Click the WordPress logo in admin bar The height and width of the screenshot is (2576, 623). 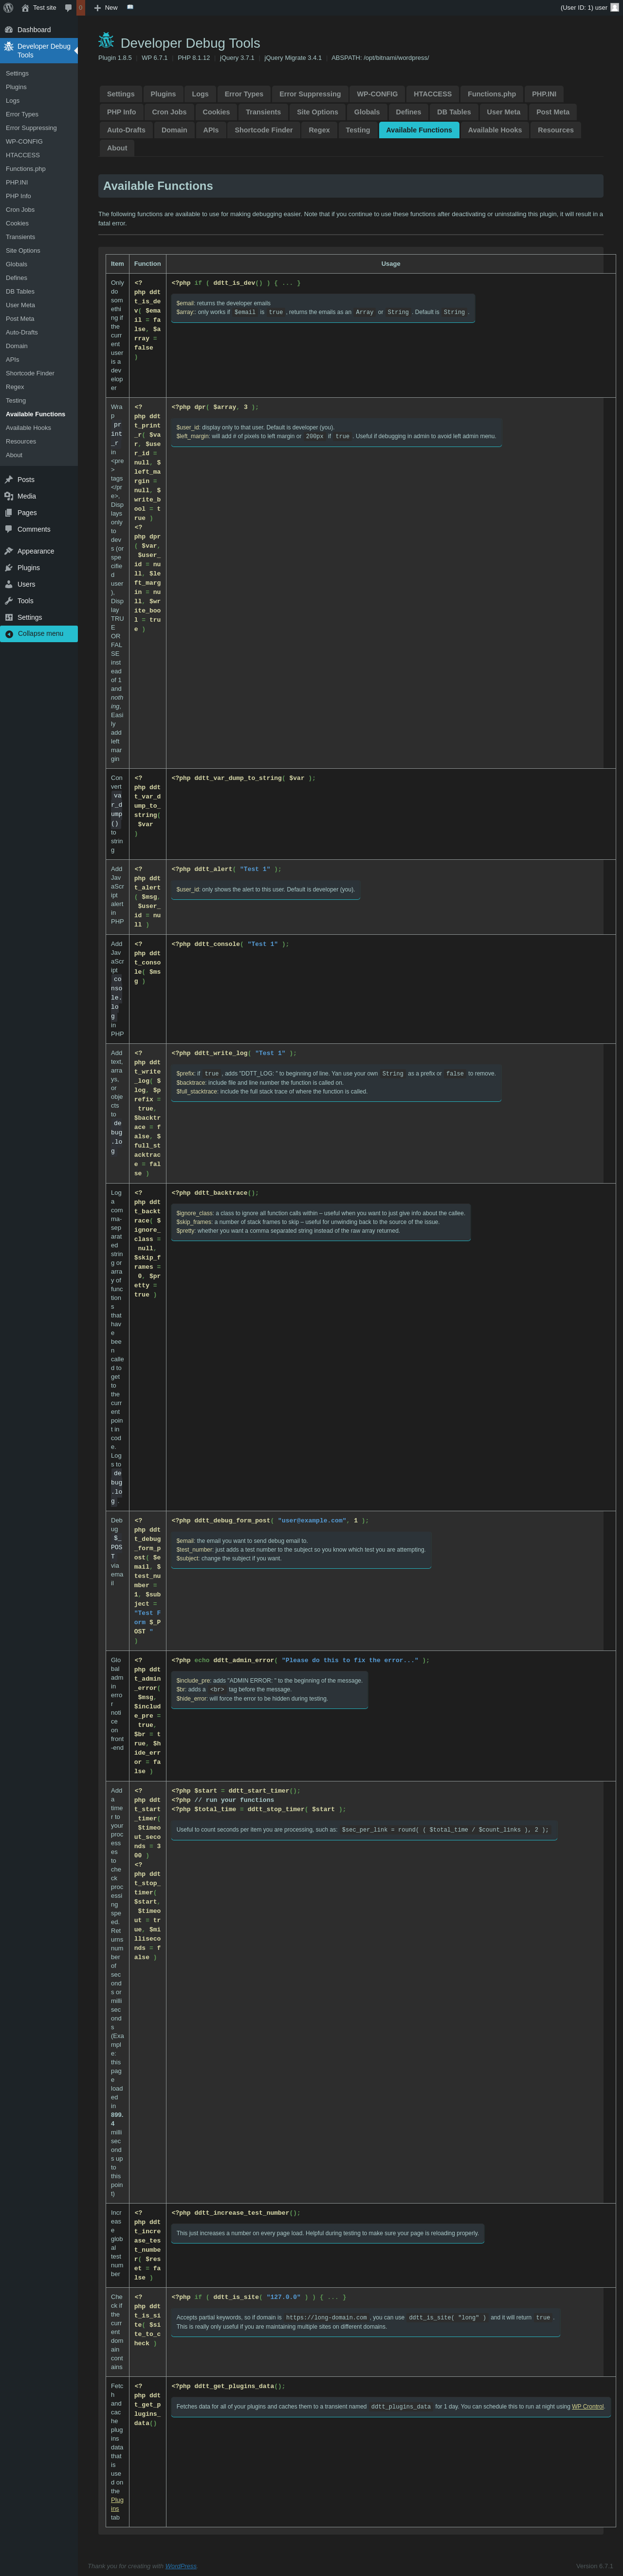pyautogui.click(x=8, y=7)
